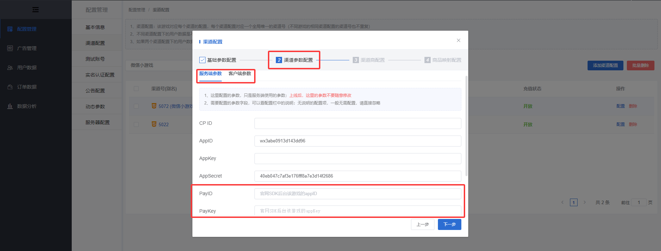This screenshot has height=251, width=661.
Task: Open 订单数据 via its sidebar icon
Action: [x=10, y=87]
